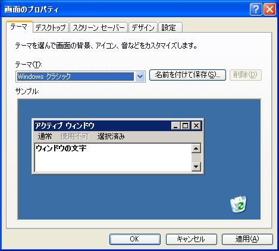This screenshot has width=279, height=251.
Task: Click the sample window's minimize icon
Action: pyautogui.click(x=175, y=126)
